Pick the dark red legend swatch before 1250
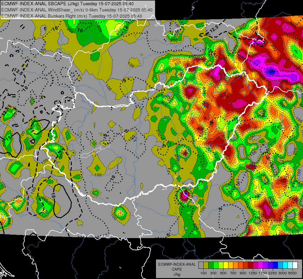Image resolution: width=303 pixels, height=279 pixels. pos(250,265)
